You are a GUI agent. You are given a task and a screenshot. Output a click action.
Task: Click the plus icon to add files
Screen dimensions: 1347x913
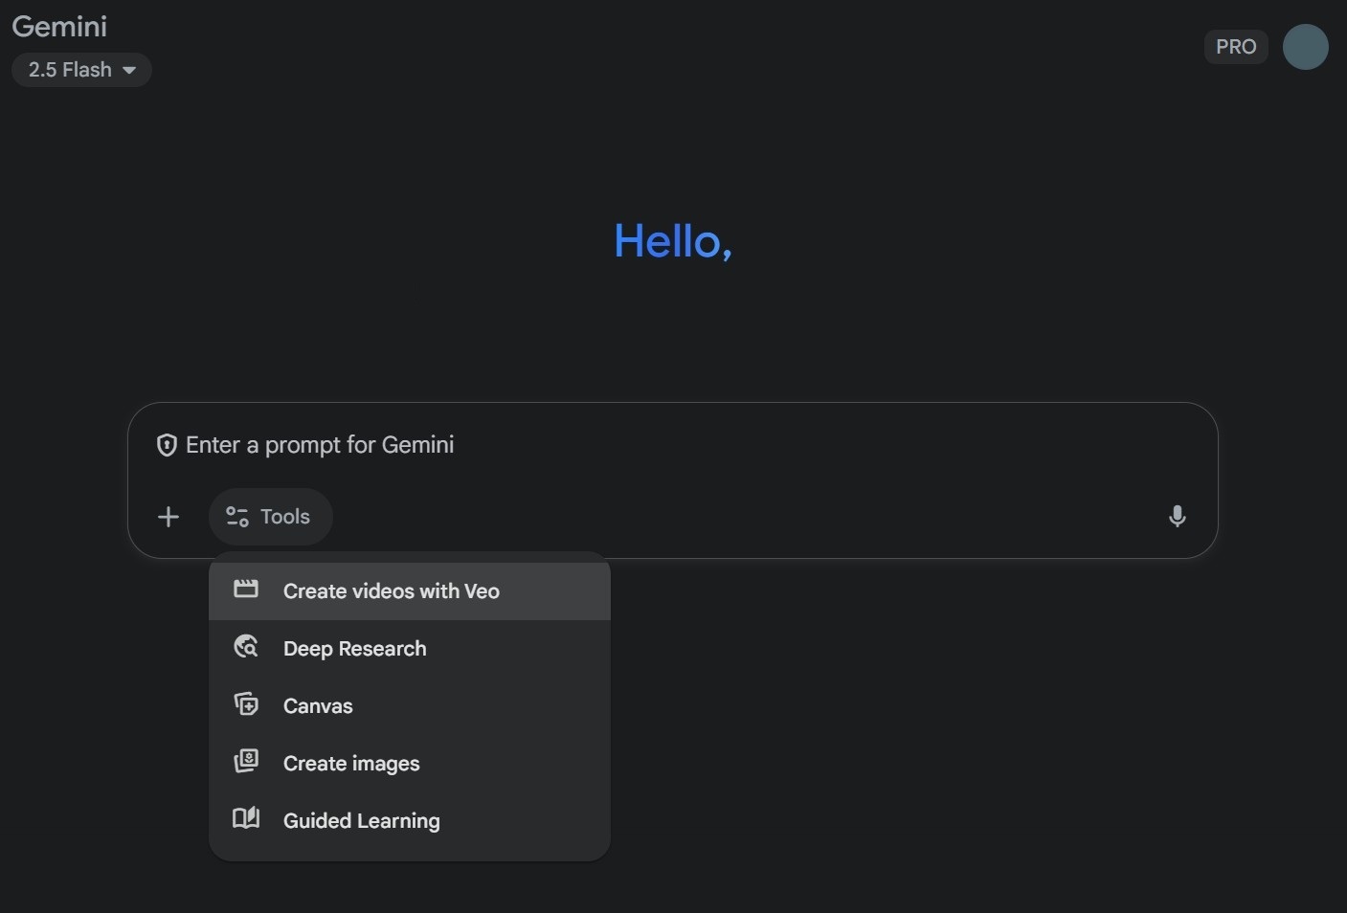[x=168, y=517]
